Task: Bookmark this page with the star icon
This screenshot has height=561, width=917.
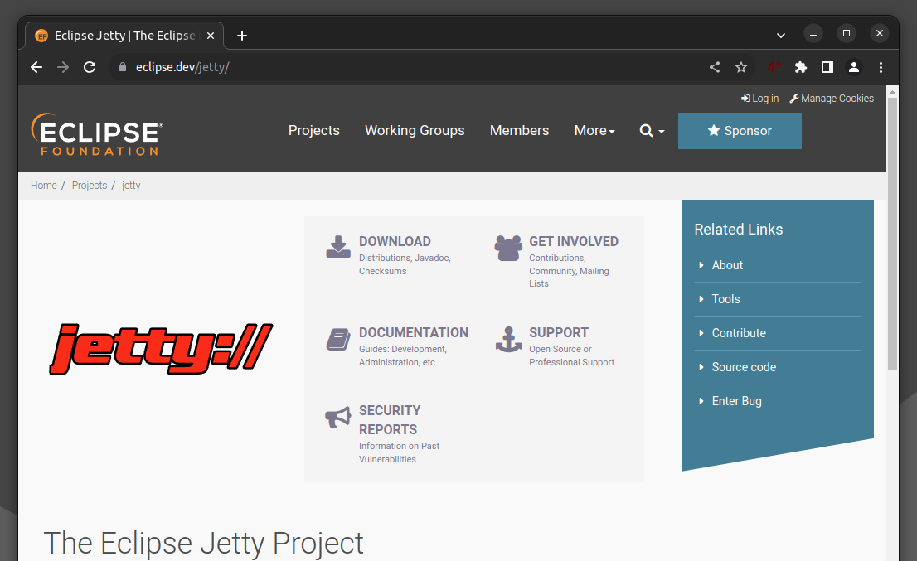Action: (x=741, y=67)
